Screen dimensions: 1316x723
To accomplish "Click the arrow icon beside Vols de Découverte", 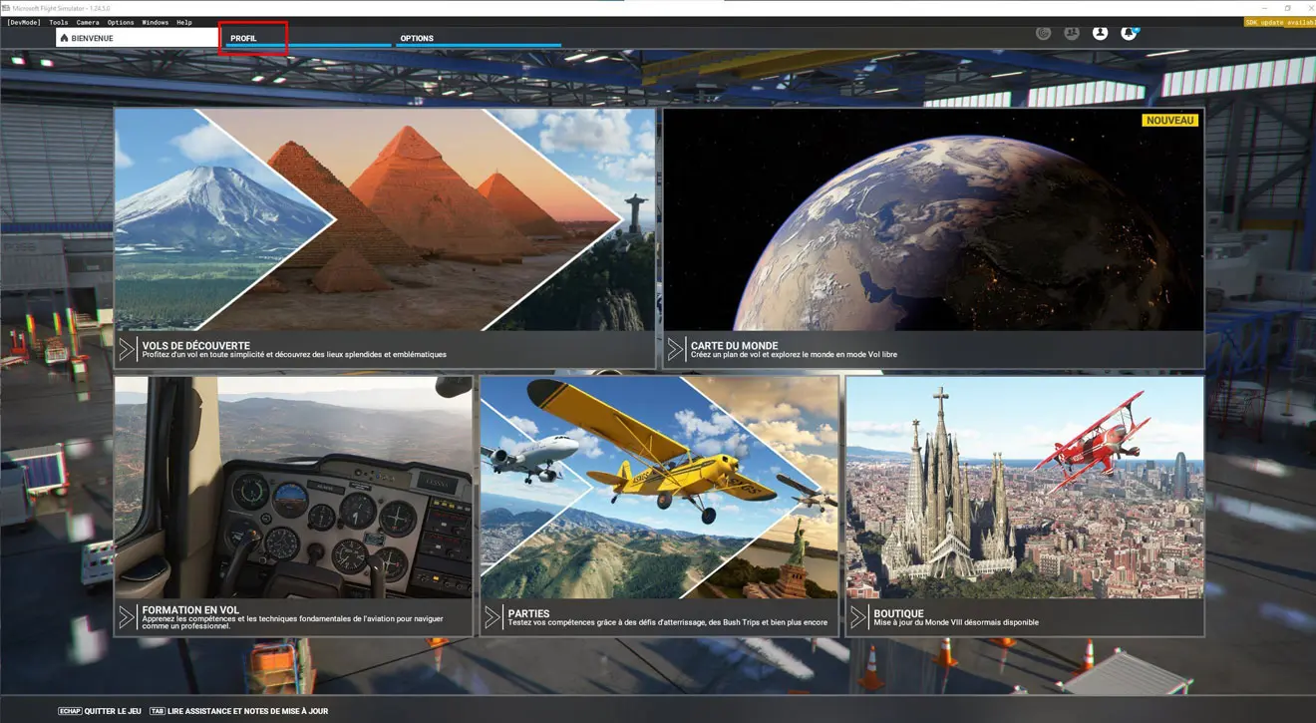I will pos(127,349).
